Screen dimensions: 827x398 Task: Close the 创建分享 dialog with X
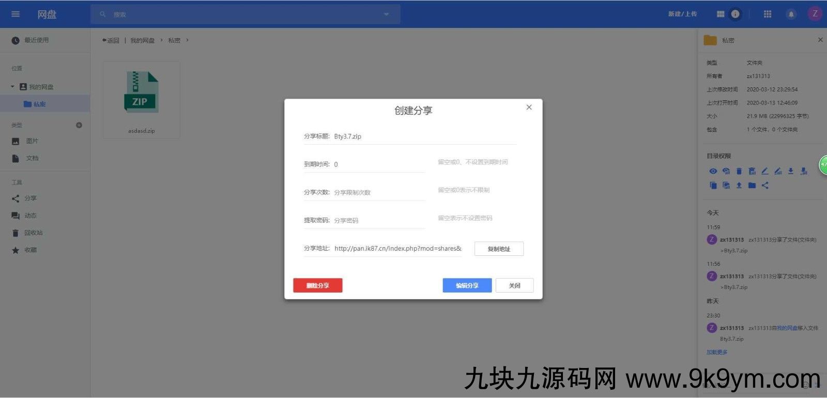(x=529, y=108)
